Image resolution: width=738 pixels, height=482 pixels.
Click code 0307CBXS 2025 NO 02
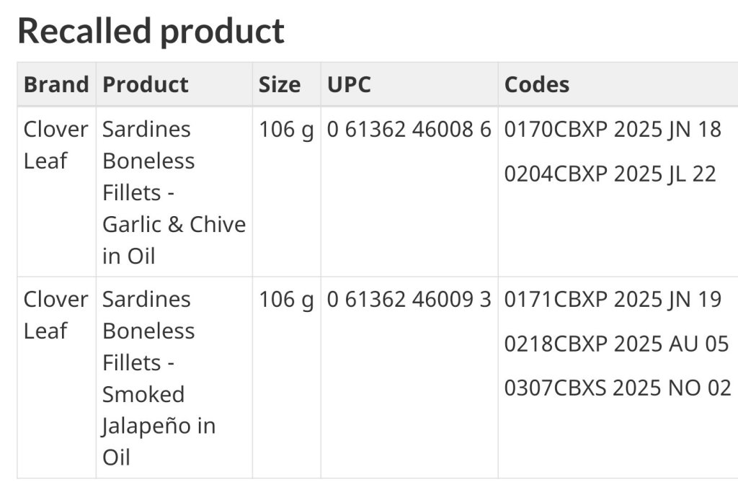pyautogui.click(x=618, y=388)
